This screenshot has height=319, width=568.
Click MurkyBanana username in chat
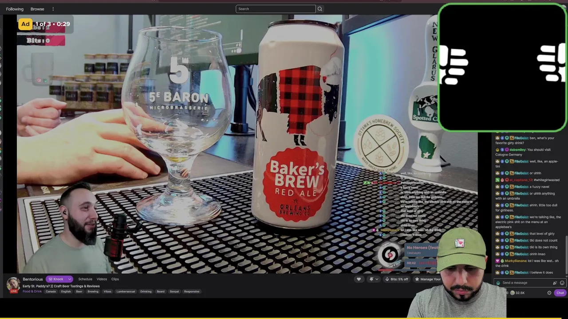tap(515, 261)
